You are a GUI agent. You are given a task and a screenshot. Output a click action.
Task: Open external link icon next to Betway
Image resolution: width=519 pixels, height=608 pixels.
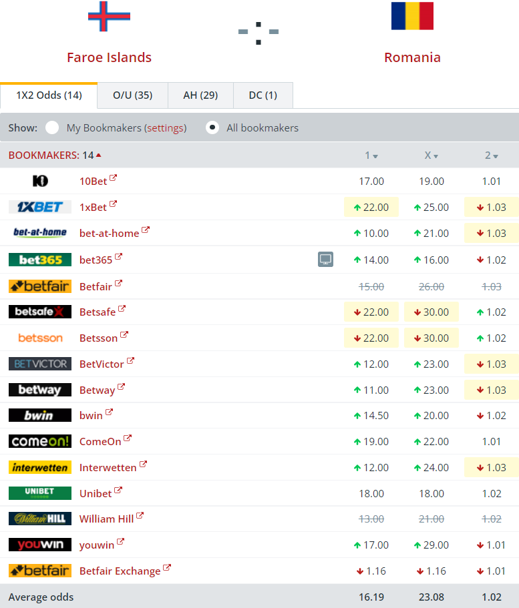pos(122,388)
